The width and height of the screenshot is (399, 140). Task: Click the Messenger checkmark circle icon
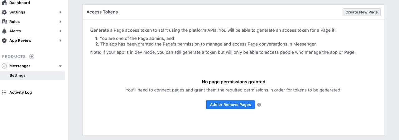coord(4,66)
